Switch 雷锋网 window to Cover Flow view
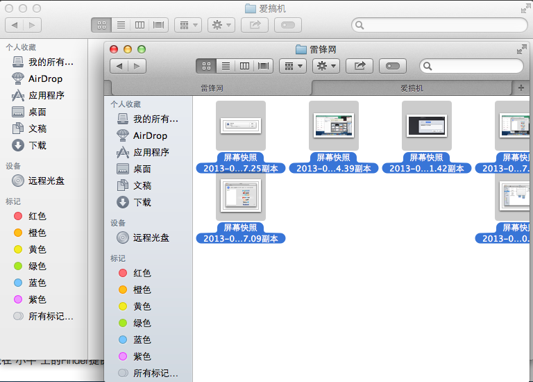Viewport: 533px width, 382px height. pyautogui.click(x=264, y=66)
